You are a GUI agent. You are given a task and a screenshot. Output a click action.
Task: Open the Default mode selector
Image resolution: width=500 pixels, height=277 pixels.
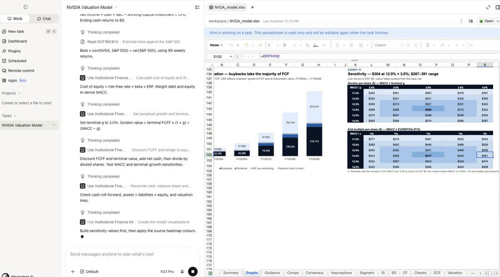89,271
